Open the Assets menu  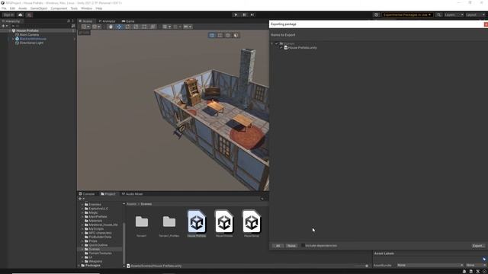click(23, 8)
